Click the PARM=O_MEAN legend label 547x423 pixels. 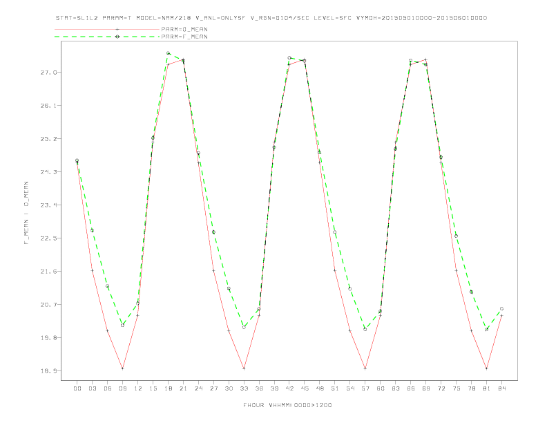pos(184,29)
